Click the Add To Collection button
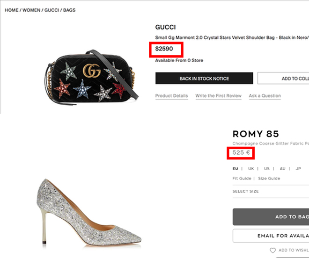The width and height of the screenshot is (309, 258). pos(283,79)
